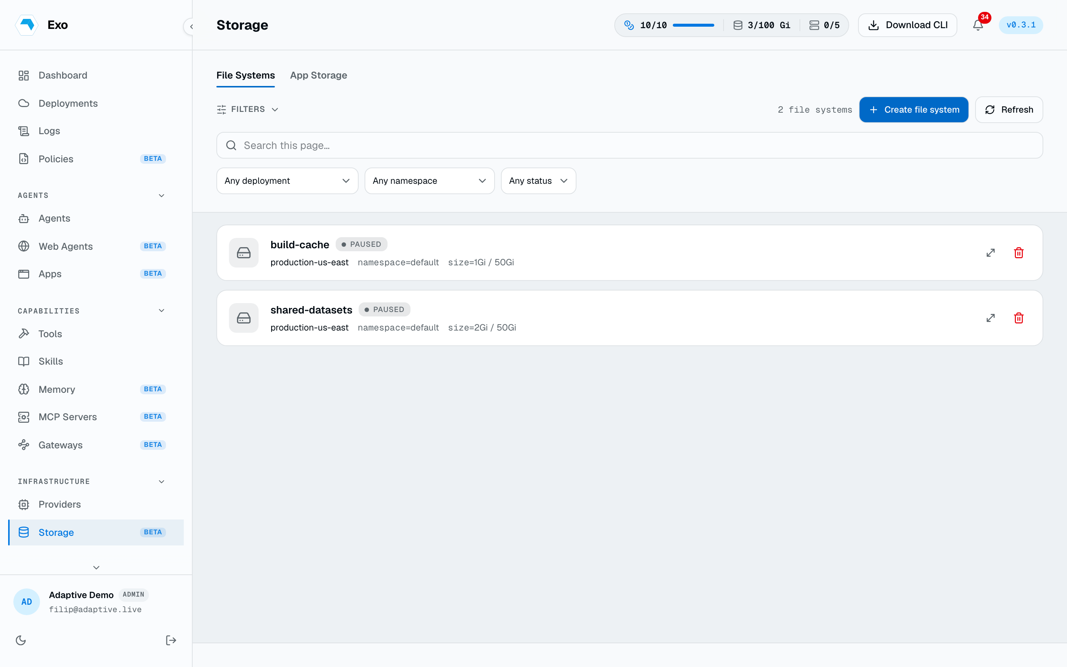The image size is (1067, 667).
Task: Switch to File Systems tab
Action: coord(246,76)
